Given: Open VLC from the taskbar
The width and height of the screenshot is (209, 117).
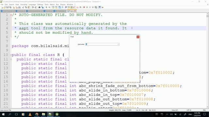Looking at the screenshot, I should [30, 114].
